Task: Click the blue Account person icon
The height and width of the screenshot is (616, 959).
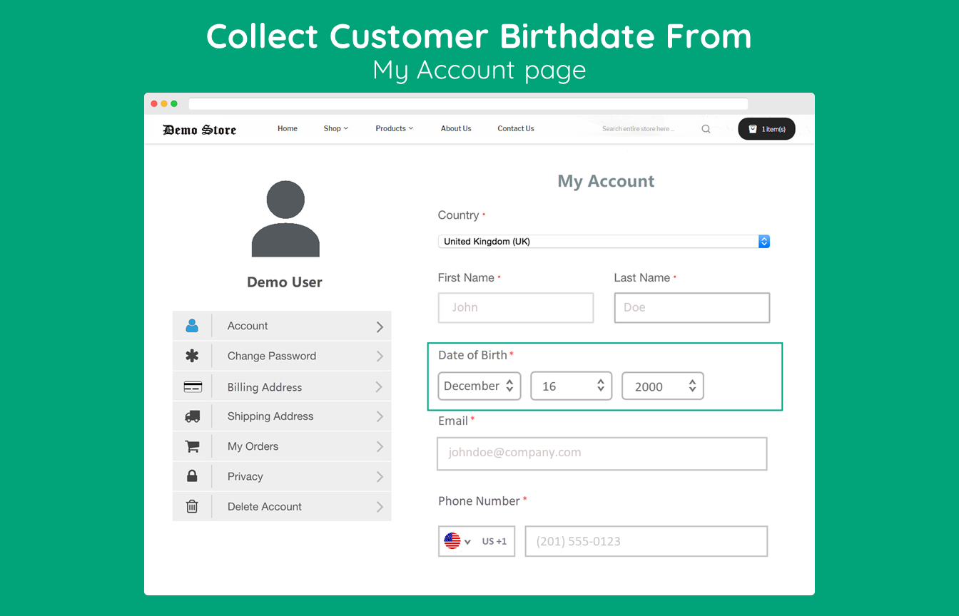Action: click(x=192, y=326)
